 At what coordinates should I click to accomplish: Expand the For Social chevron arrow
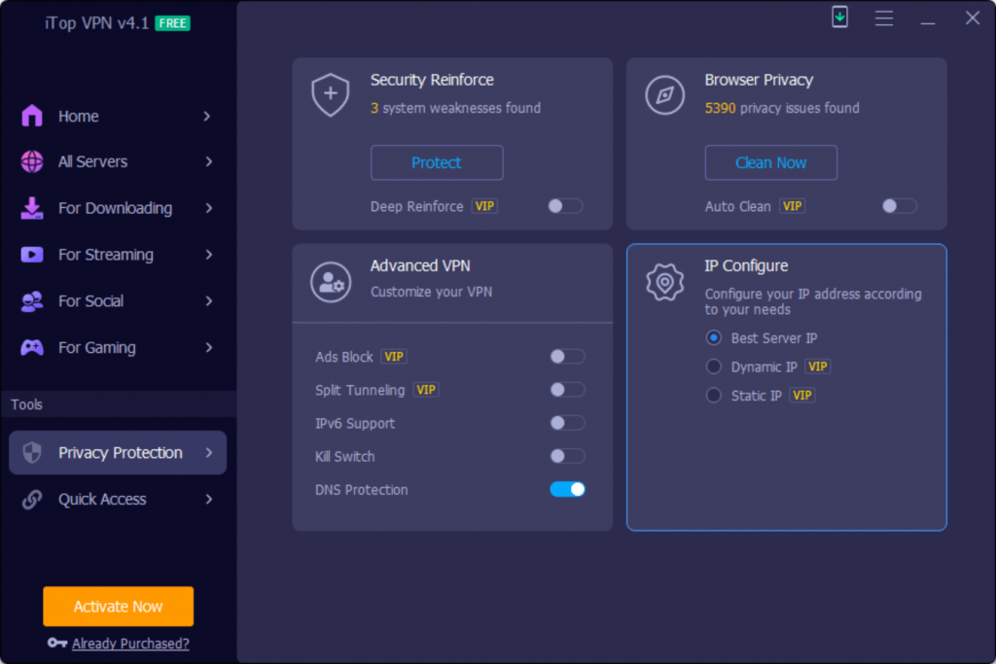(x=209, y=301)
